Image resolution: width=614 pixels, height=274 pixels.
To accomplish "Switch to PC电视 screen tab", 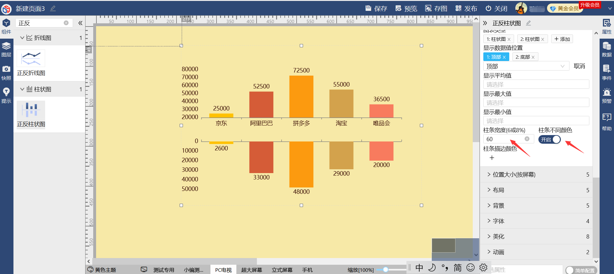I will [223, 270].
